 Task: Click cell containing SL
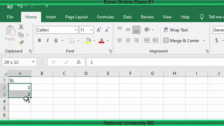point(20,80)
